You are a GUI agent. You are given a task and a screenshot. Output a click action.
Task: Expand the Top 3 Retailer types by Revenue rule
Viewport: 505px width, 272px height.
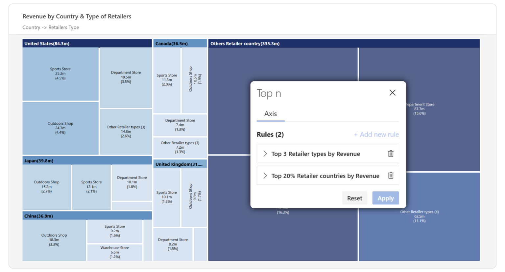[265, 154]
